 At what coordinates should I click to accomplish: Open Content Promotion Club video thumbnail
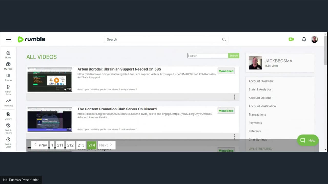pos(50,119)
